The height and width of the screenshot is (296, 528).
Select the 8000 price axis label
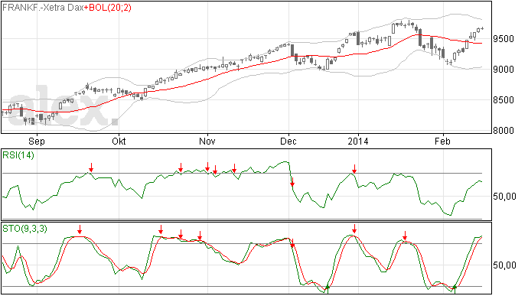point(504,131)
